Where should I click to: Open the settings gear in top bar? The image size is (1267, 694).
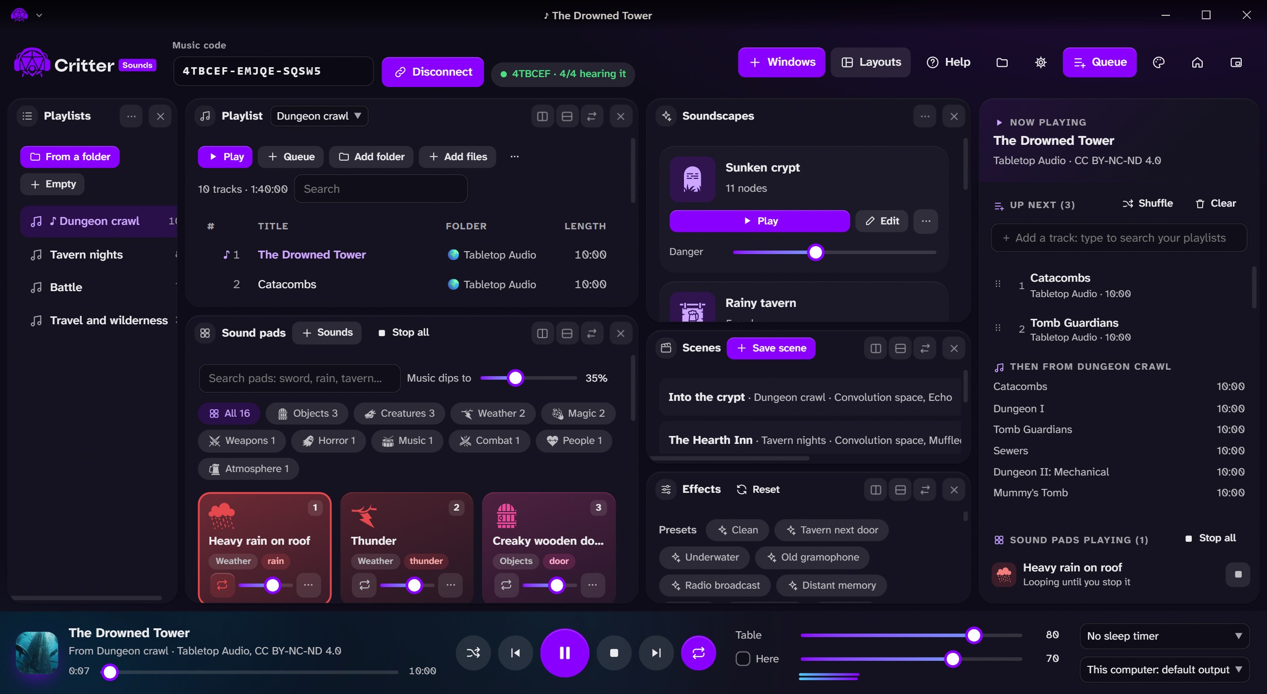pyautogui.click(x=1041, y=62)
